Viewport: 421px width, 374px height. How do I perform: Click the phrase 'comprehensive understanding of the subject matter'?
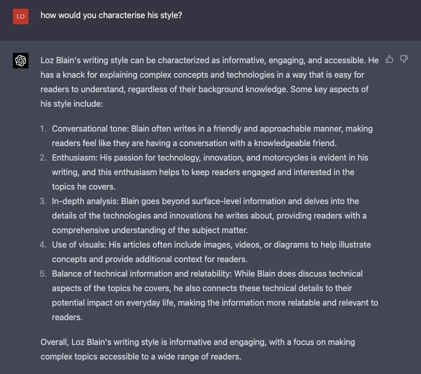[x=150, y=230]
